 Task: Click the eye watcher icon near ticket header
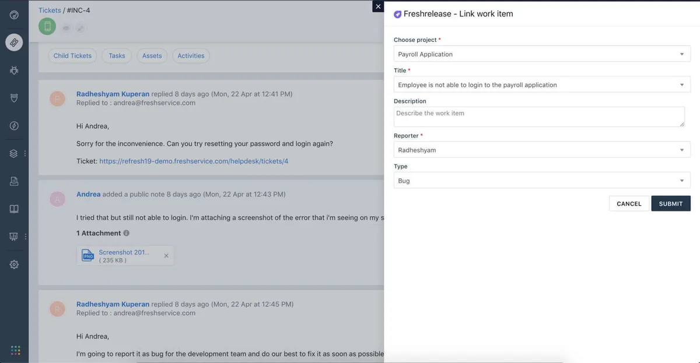[x=66, y=27]
